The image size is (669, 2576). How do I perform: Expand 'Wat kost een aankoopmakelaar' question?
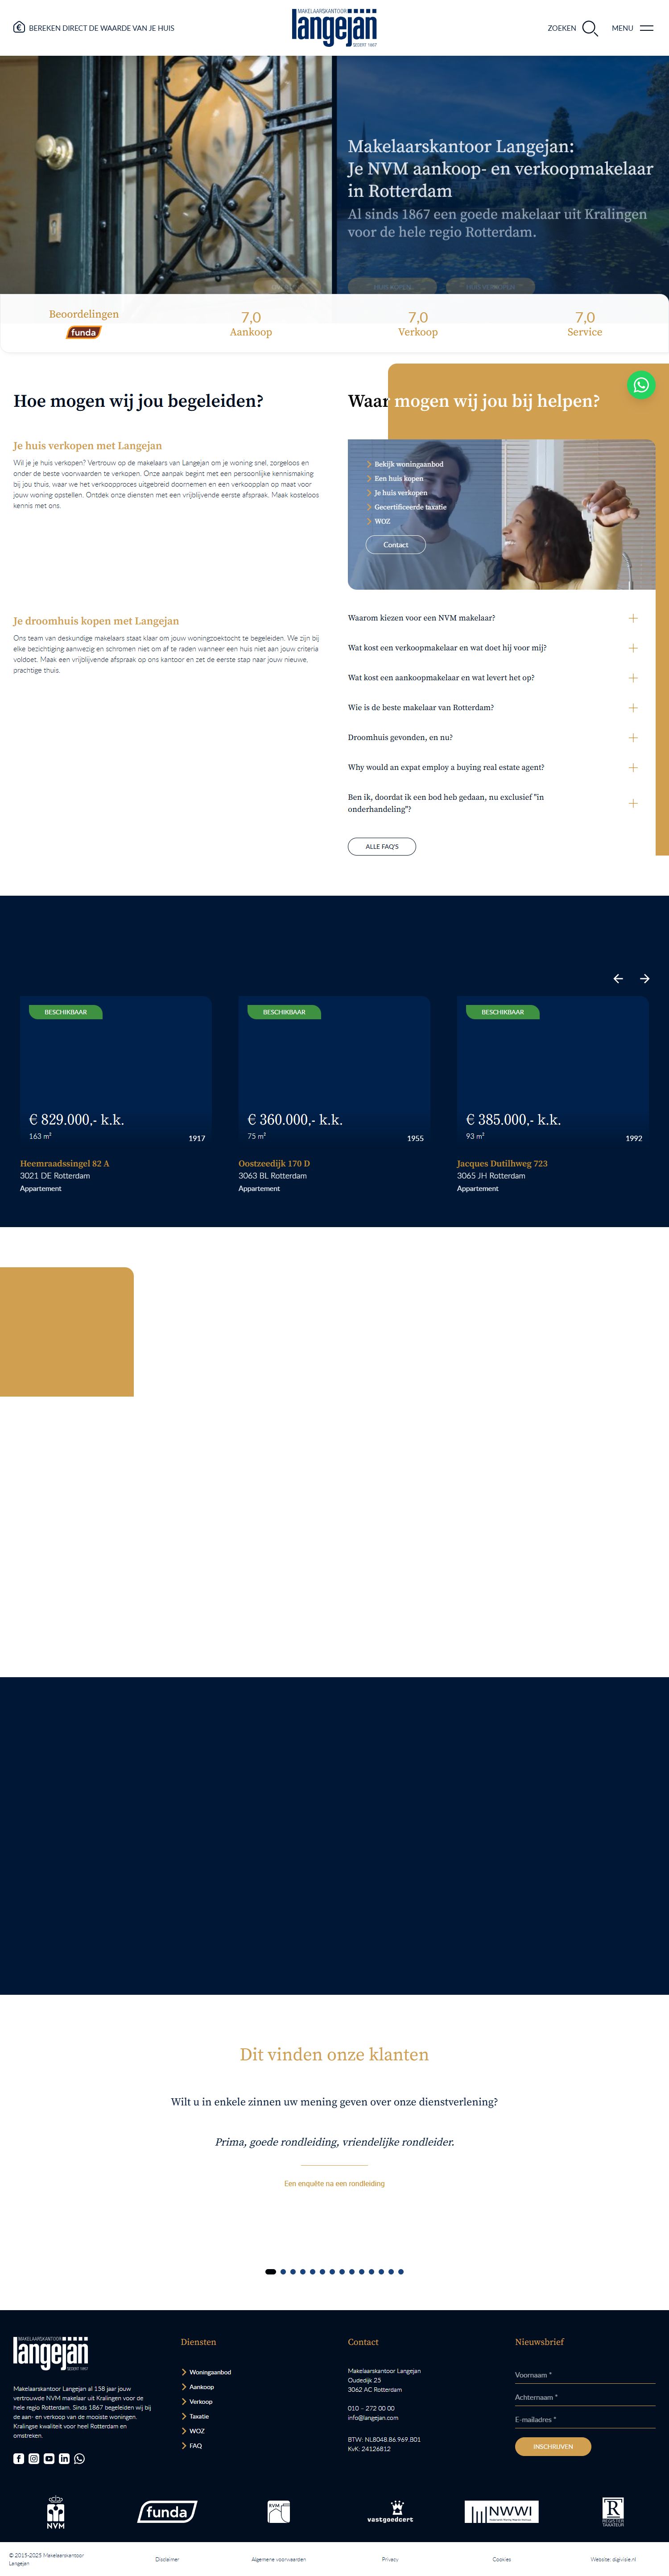(x=493, y=678)
